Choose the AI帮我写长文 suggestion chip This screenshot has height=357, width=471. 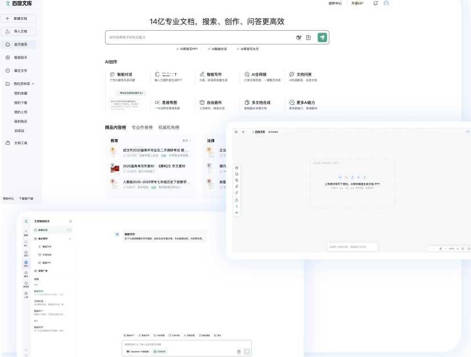tap(248, 49)
